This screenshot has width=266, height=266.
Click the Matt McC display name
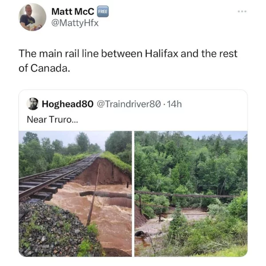coord(72,11)
